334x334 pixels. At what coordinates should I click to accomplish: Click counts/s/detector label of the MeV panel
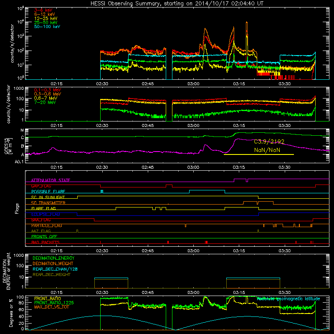click(x=8, y=104)
